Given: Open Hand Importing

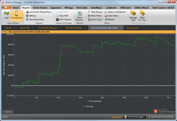Looking at the screenshot, I should (x=35, y=19).
